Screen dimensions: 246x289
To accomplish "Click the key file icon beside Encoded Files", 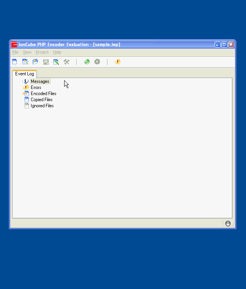I will (26, 94).
